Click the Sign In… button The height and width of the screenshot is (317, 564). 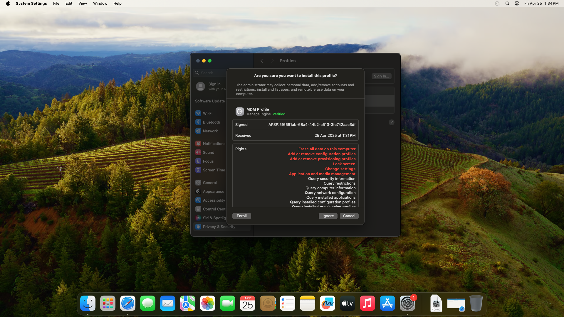pos(381,76)
